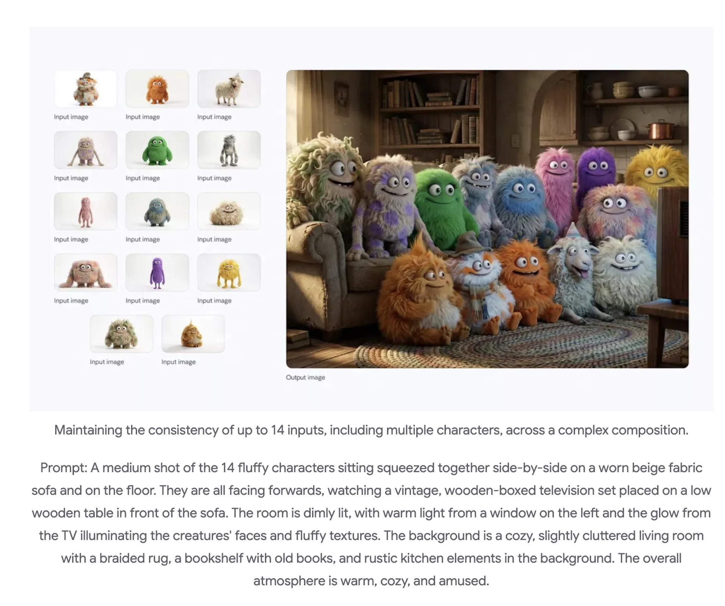Open the green-tinted shaggy monster thumbnail
The image size is (725, 606).
(121, 334)
